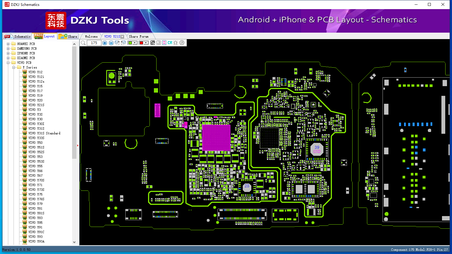The width and height of the screenshot is (452, 254).
Task: Click the blue plus zoom-in button
Action: tap(105, 43)
